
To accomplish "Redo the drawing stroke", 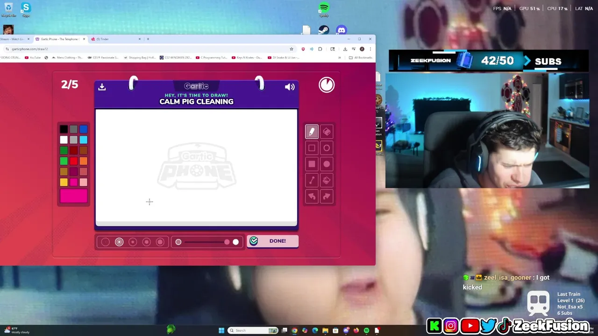I will click(327, 196).
